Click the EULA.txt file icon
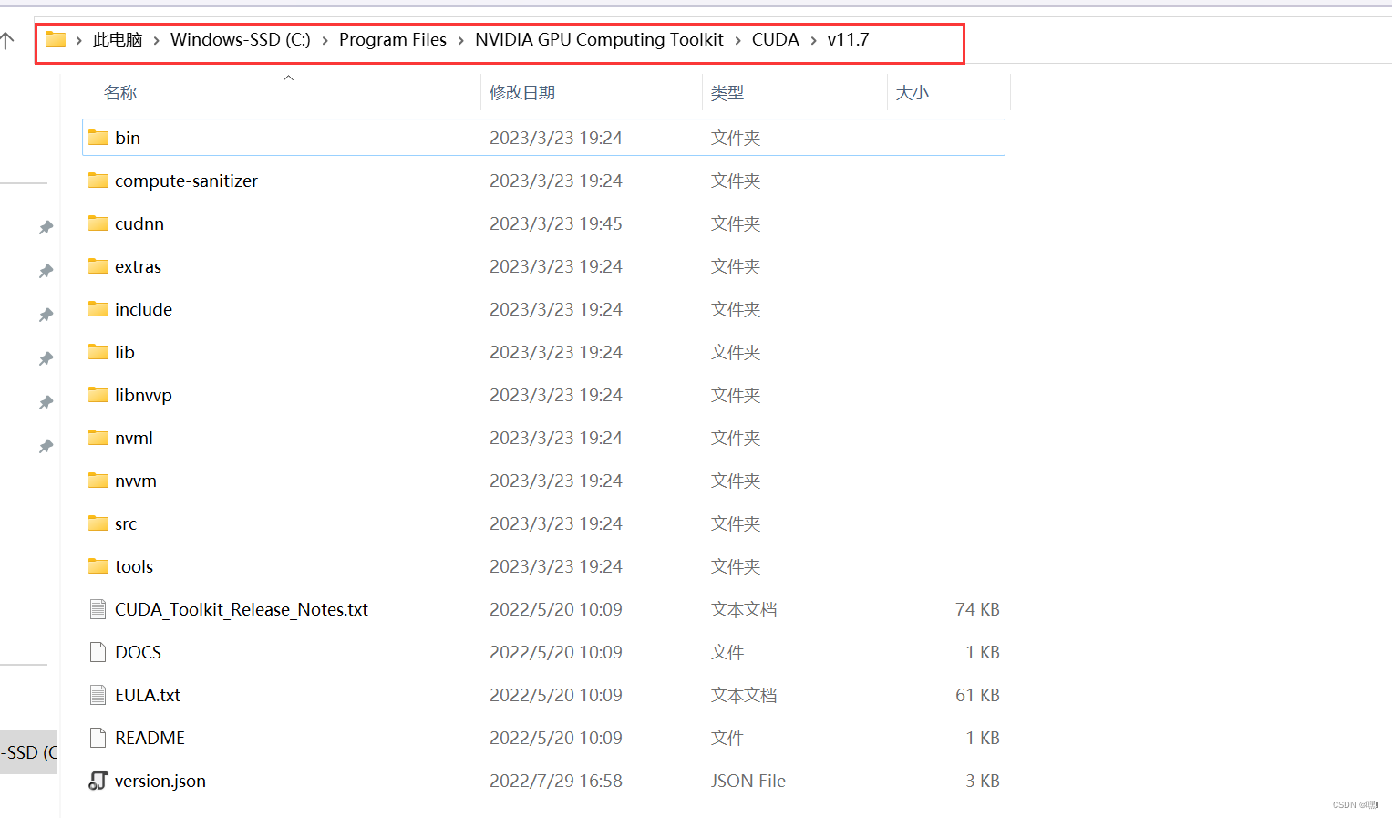 pos(98,695)
